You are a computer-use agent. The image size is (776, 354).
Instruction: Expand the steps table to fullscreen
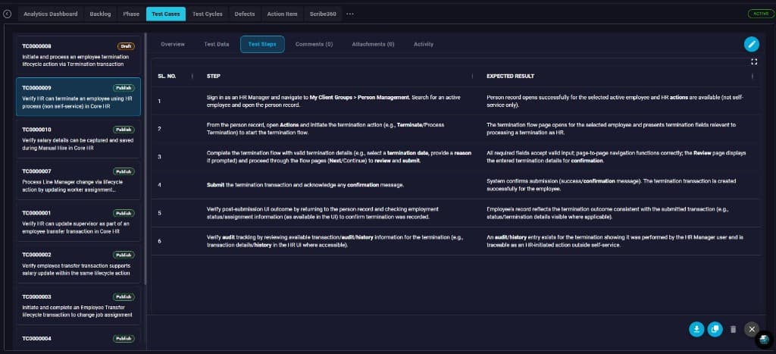coord(754,61)
